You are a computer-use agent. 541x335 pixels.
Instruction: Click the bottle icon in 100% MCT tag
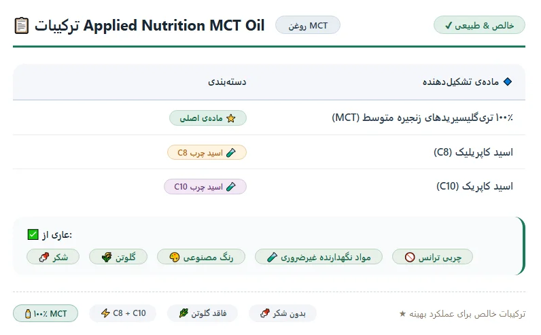click(x=28, y=314)
